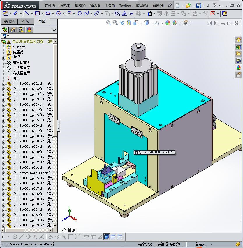Select the Smart Dimension tool
243x248 pixels.
pyautogui.click(x=15, y=13)
